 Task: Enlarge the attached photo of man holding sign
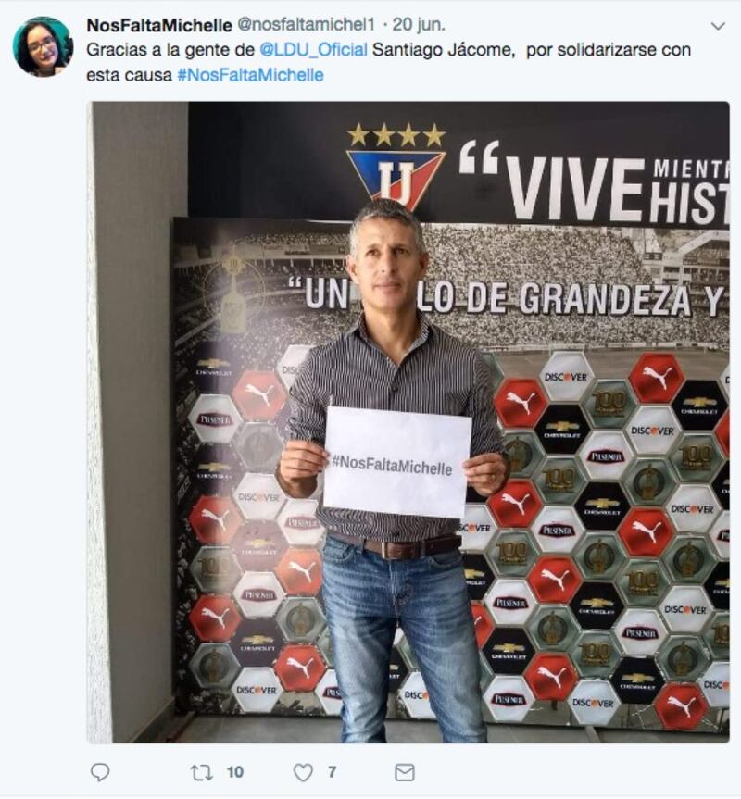coord(408,422)
